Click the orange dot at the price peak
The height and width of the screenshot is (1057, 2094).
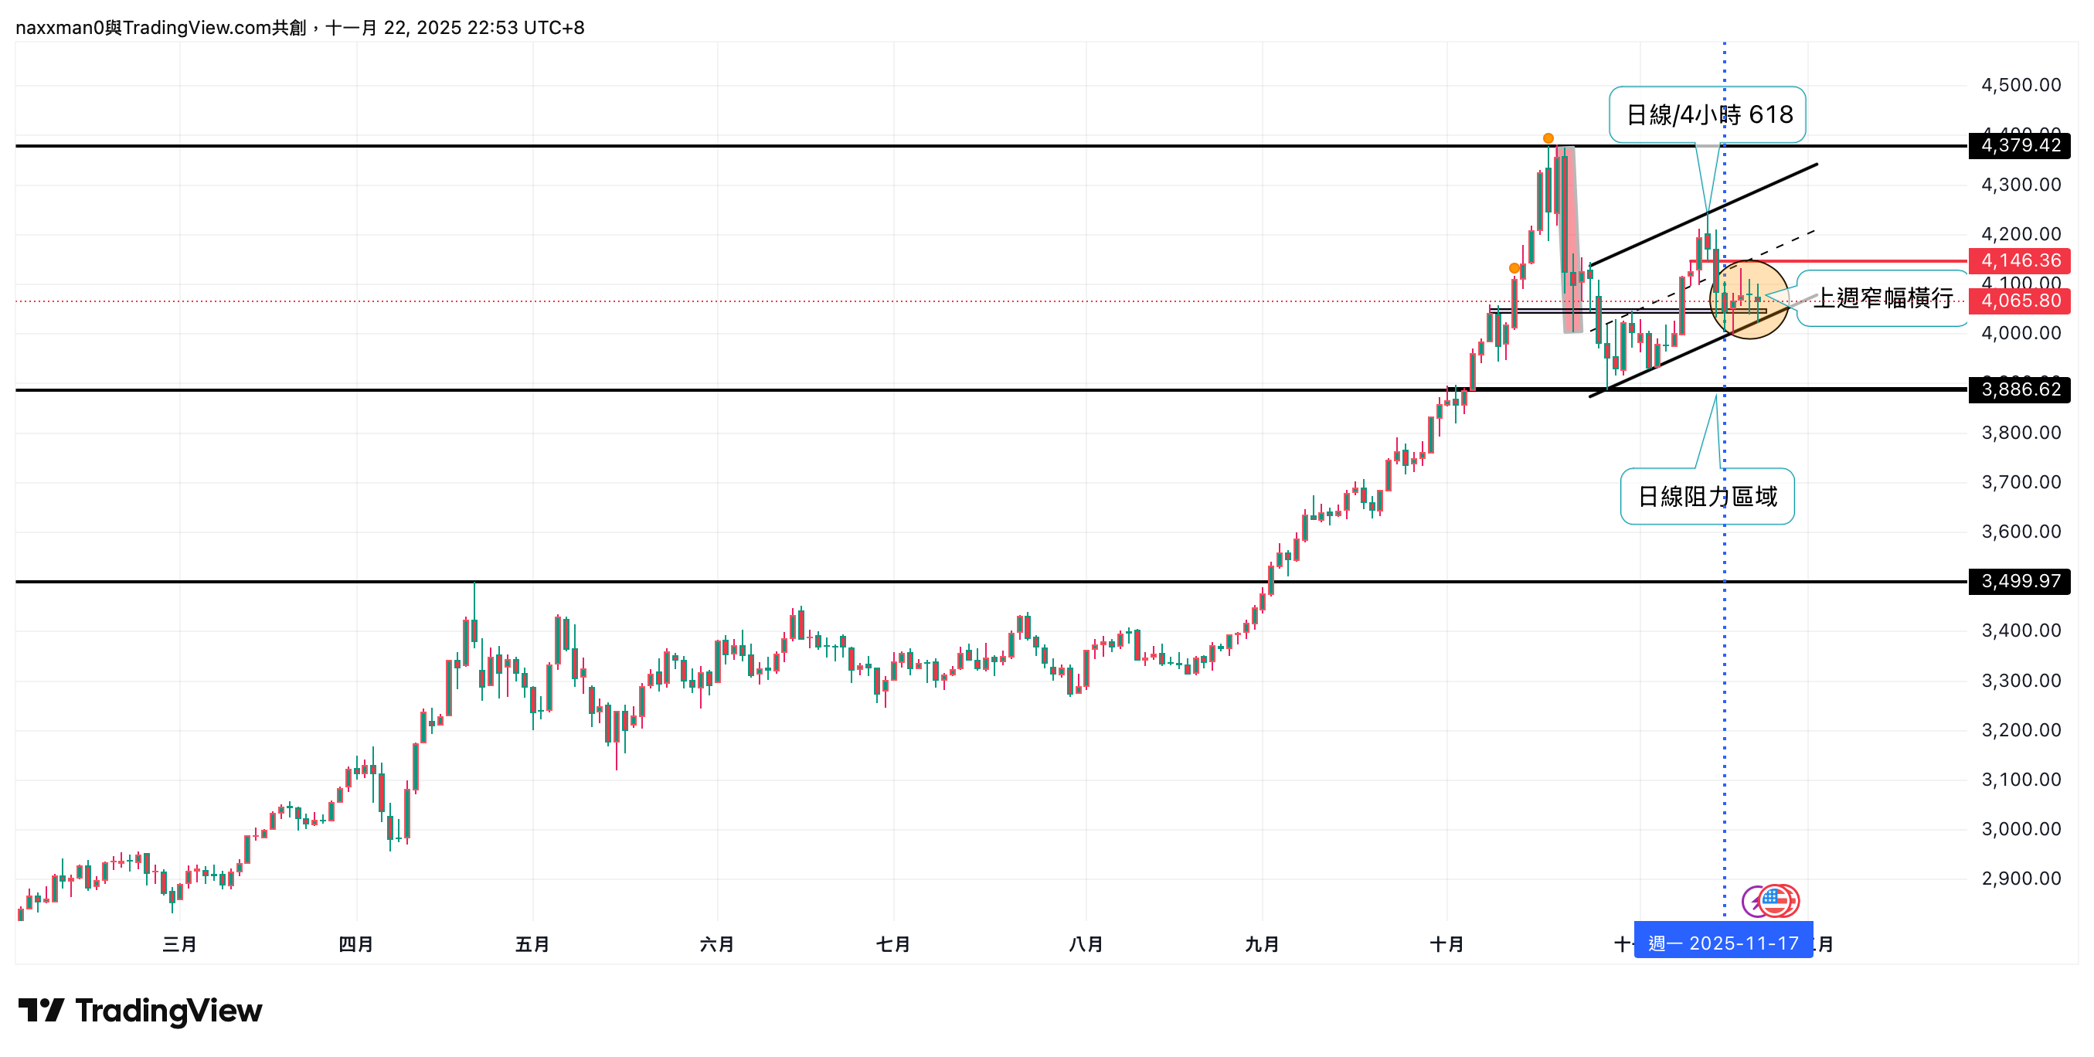1548,138
